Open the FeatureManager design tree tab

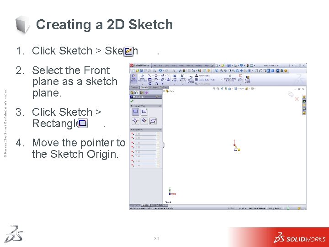[x=132, y=92]
